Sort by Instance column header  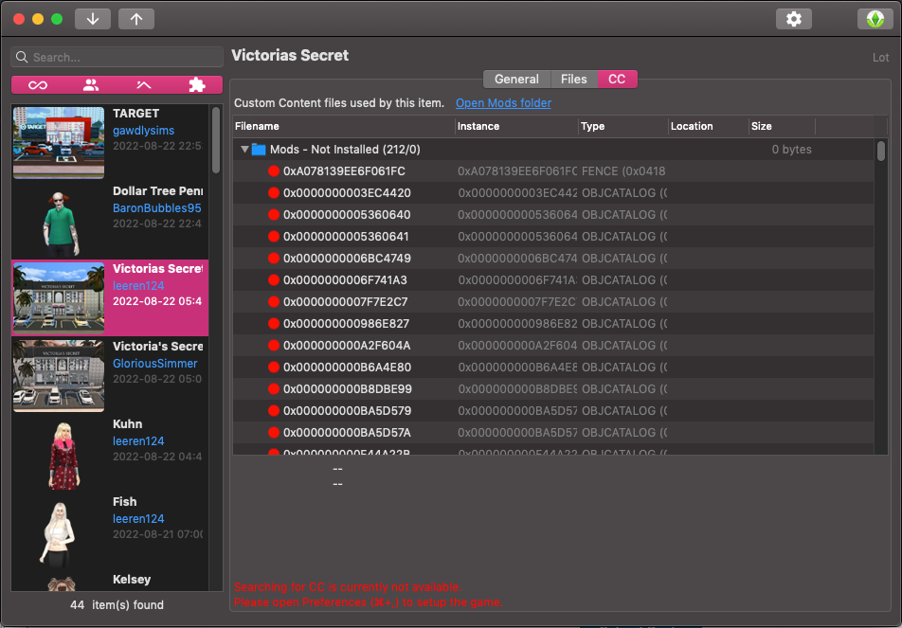(x=516, y=126)
